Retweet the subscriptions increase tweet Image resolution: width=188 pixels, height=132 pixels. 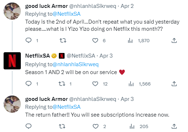click(62, 126)
